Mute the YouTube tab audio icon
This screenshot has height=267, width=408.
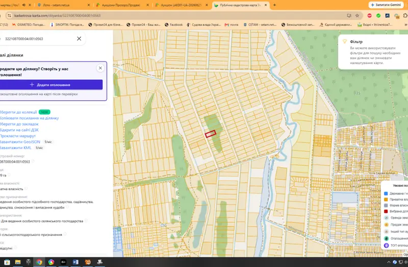(x=24, y=5)
